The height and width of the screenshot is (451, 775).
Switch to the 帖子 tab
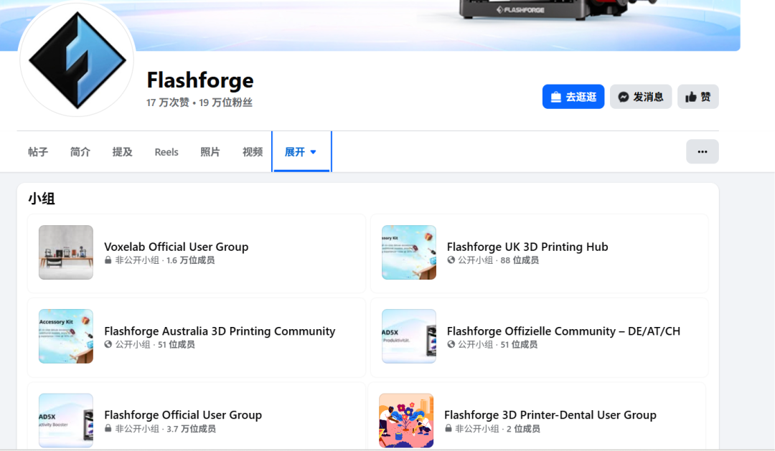point(38,152)
